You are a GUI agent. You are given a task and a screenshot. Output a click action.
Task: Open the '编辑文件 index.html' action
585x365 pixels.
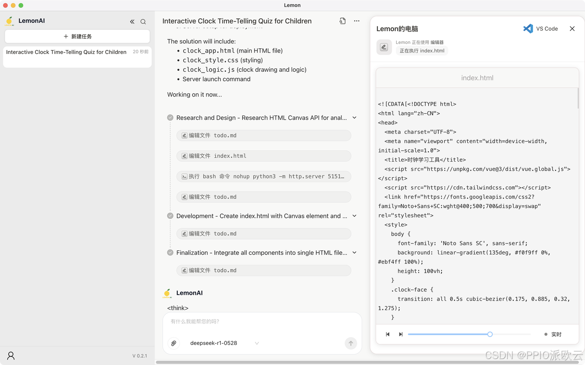[264, 156]
